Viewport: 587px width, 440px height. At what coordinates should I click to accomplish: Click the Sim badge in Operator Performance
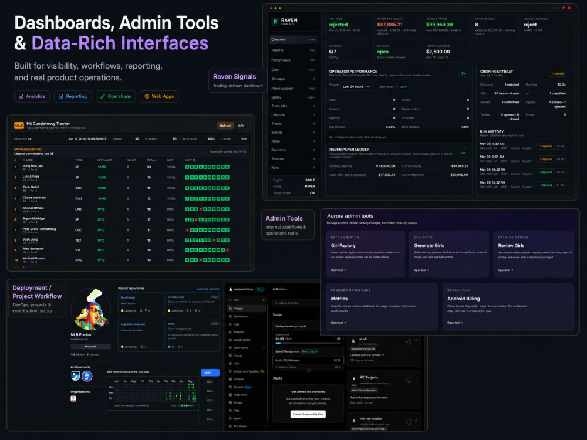point(464,73)
